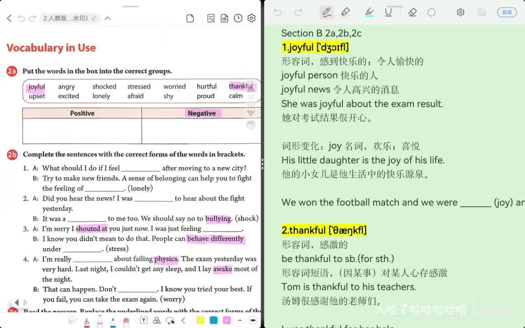
Task: Choose the thick stroke width
Action: coord(253,320)
